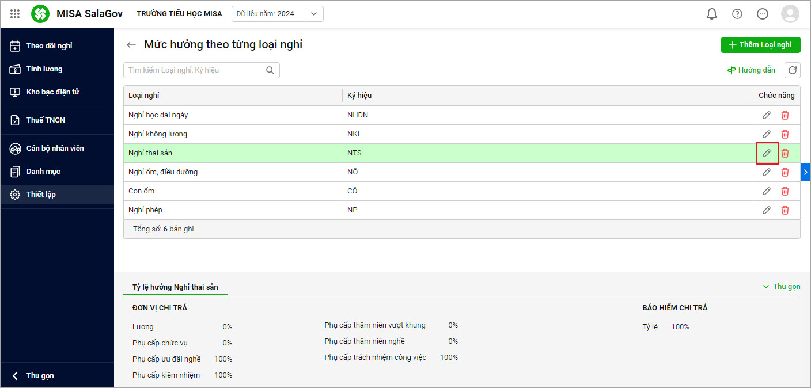Click the Thêm Loại nghỉ button
This screenshot has width=811, height=388.
[760, 45]
